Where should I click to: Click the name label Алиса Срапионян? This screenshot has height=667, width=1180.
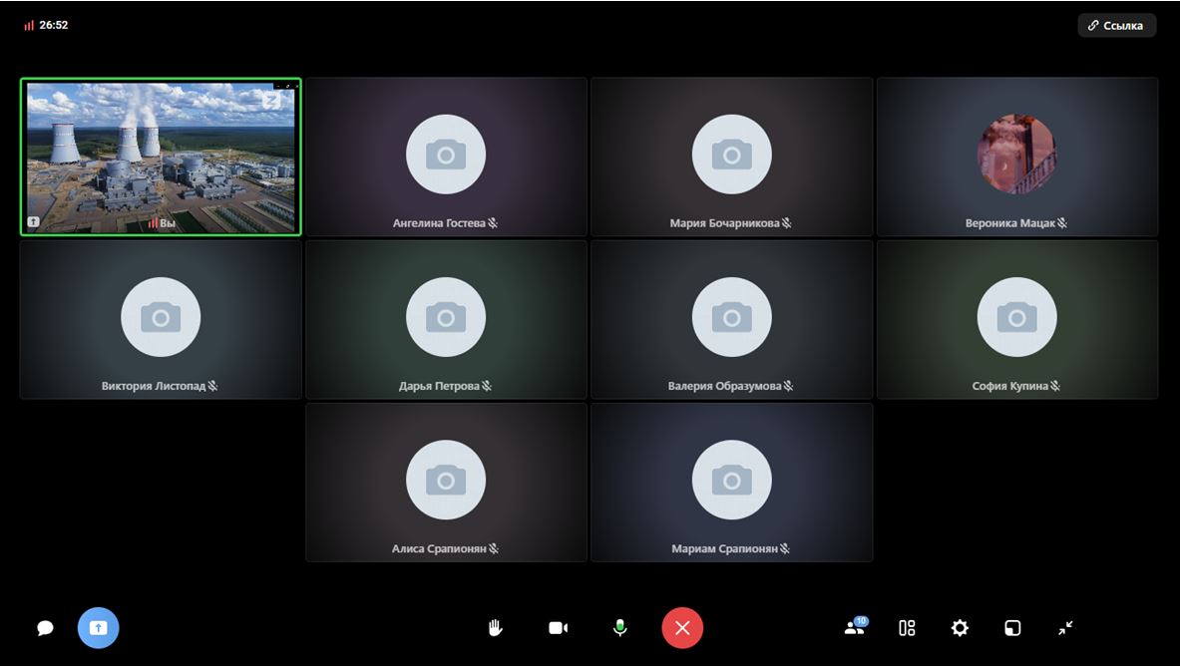click(439, 549)
